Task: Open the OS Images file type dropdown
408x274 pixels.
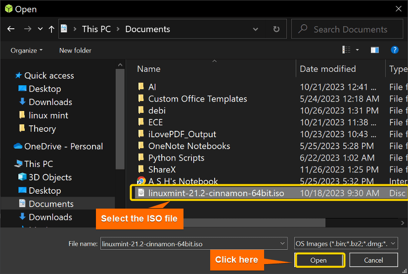Action: pyautogui.click(x=346, y=243)
